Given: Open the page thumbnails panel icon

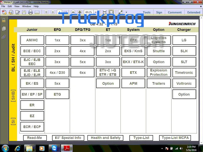Looking at the screenshot, I should pyautogui.click(x=4, y=29).
